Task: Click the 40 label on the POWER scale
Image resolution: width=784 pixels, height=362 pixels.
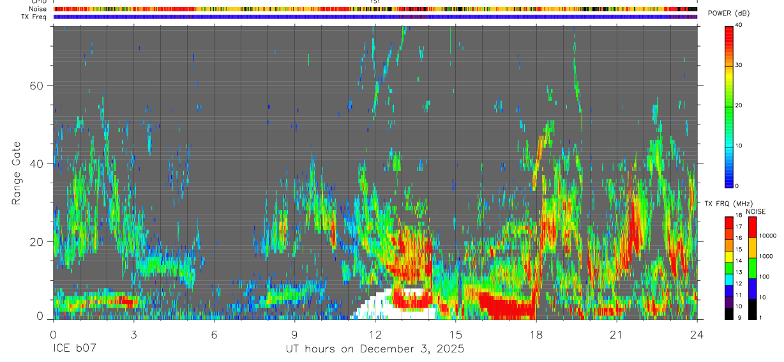Action: click(x=738, y=25)
